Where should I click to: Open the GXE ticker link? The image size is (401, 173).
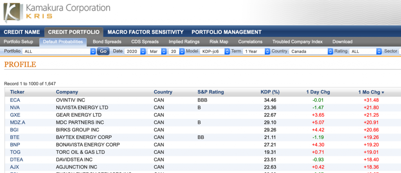point(15,115)
